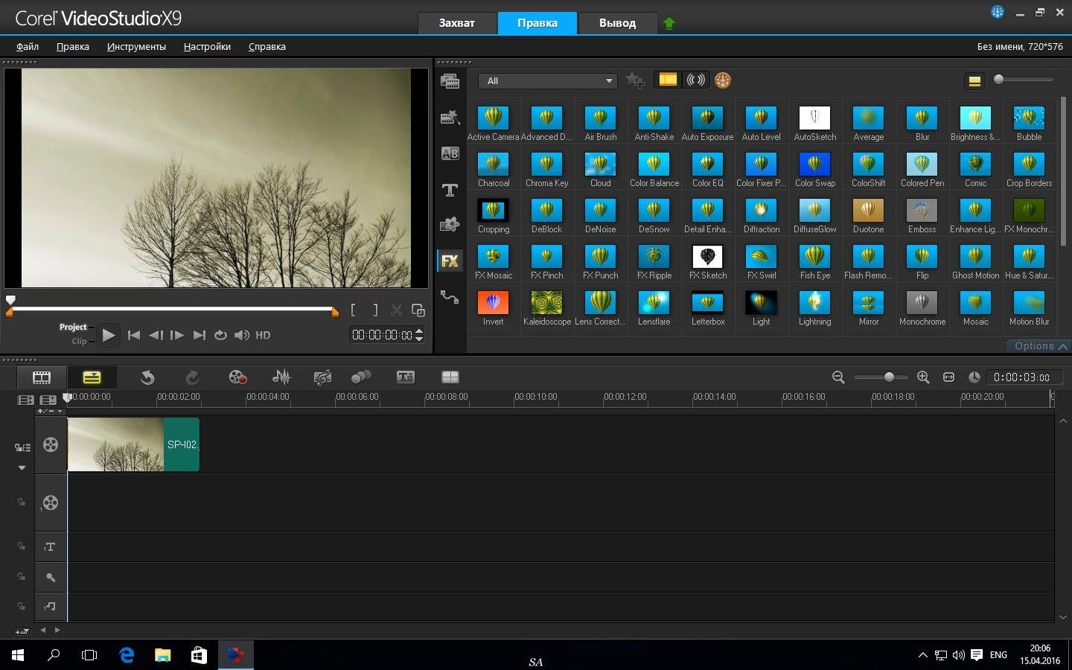Viewport: 1072px width, 670px height.
Task: Open the Настройки menu
Action: point(207,46)
